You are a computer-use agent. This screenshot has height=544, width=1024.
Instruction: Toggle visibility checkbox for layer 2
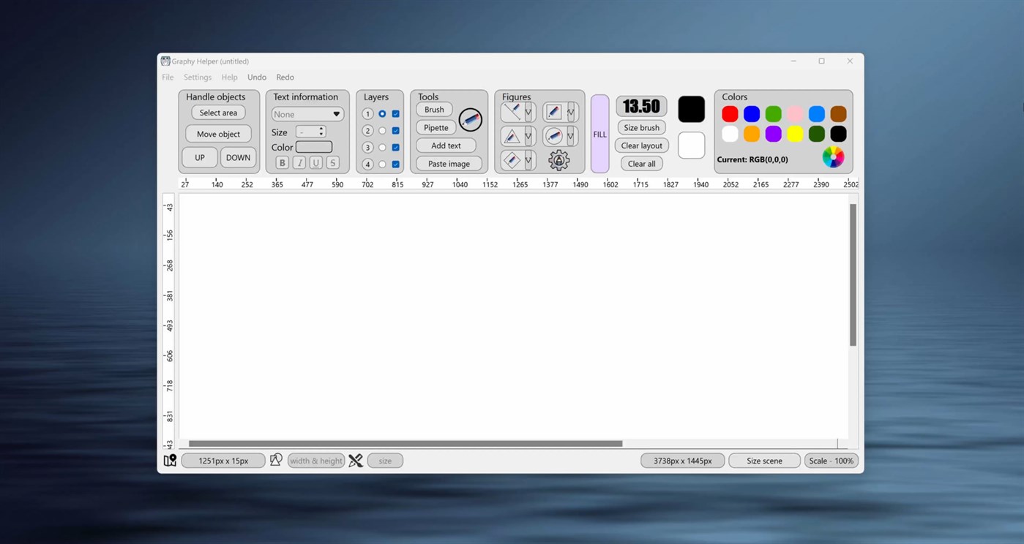pos(395,130)
